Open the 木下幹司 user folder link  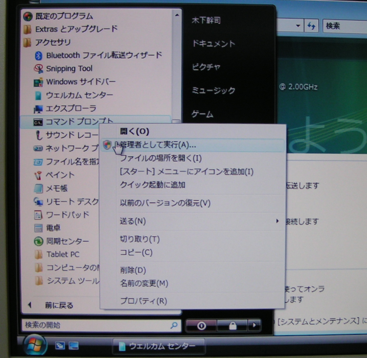[206, 20]
